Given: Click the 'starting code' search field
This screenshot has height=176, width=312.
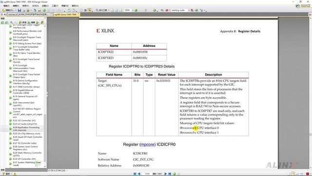Looking at the screenshot, I should [x=179, y=10].
